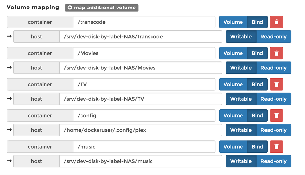Set Movies host path to Writable
This screenshot has height=175, width=305.
click(x=241, y=68)
